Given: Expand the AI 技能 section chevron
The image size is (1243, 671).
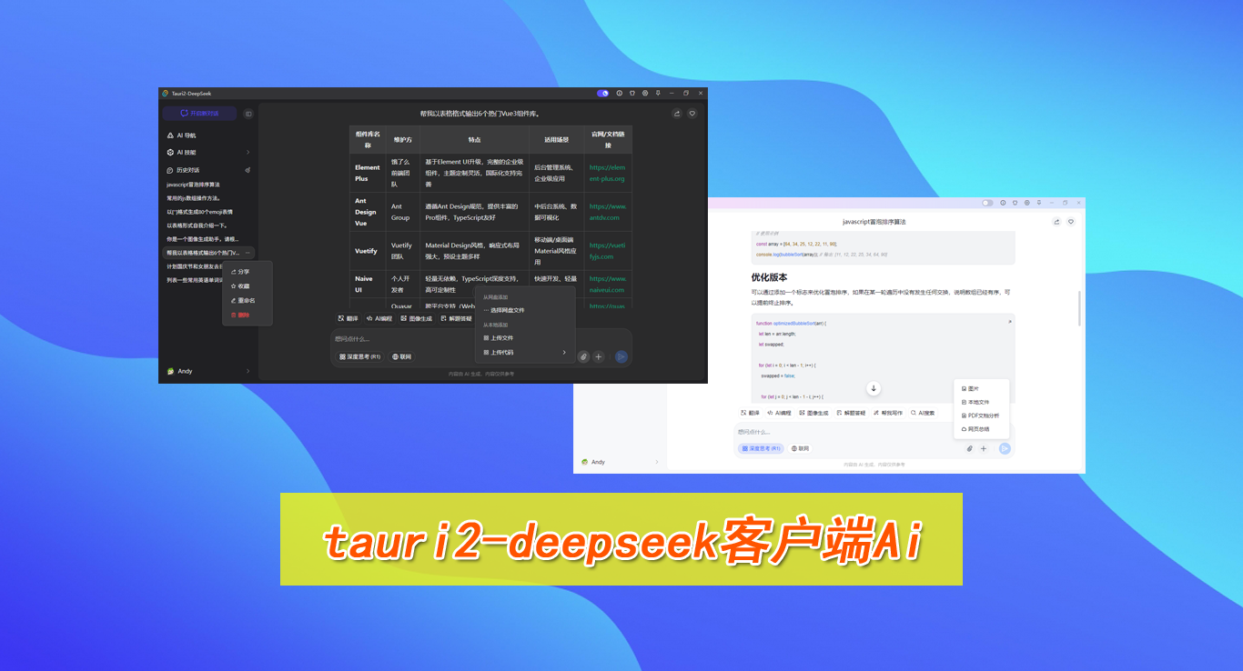Looking at the screenshot, I should (248, 153).
